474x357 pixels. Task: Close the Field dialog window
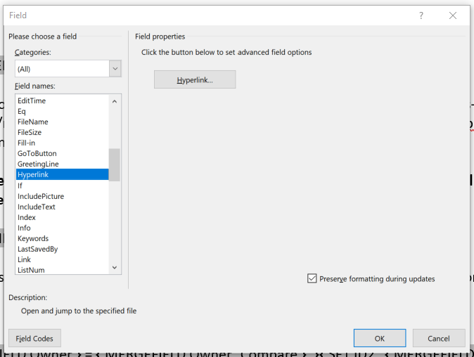point(453,15)
